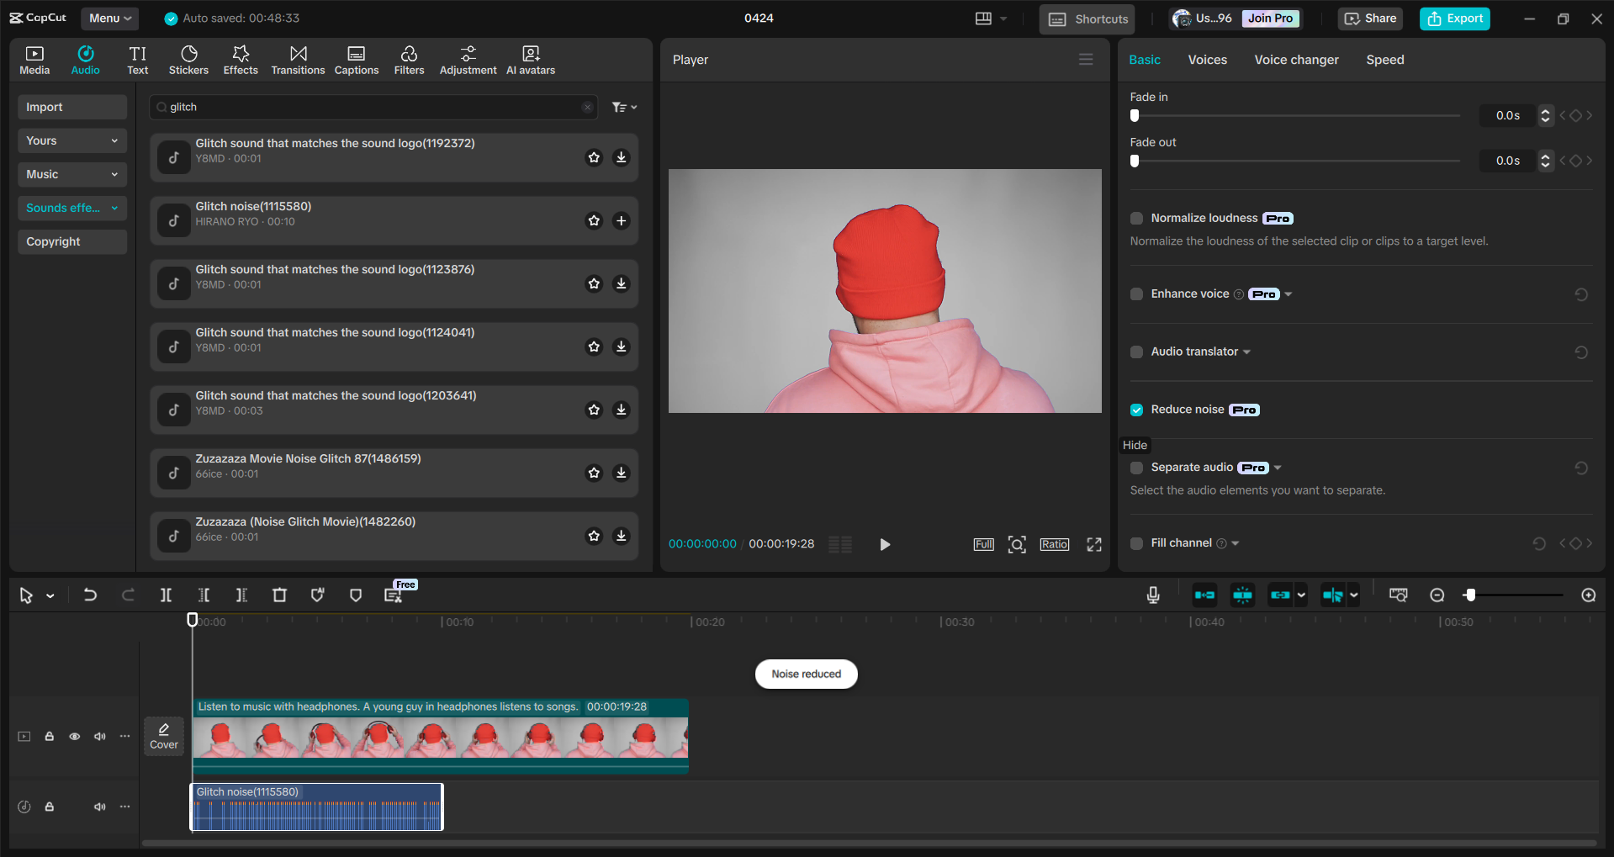Enable Normalize loudness

click(x=1135, y=218)
